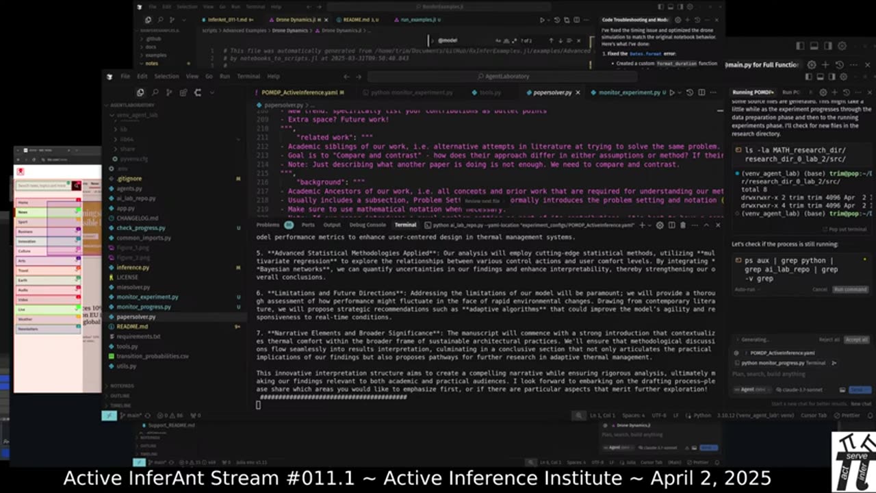Open check_progress.py in the explorer
This screenshot has height=493, width=876.
point(141,227)
